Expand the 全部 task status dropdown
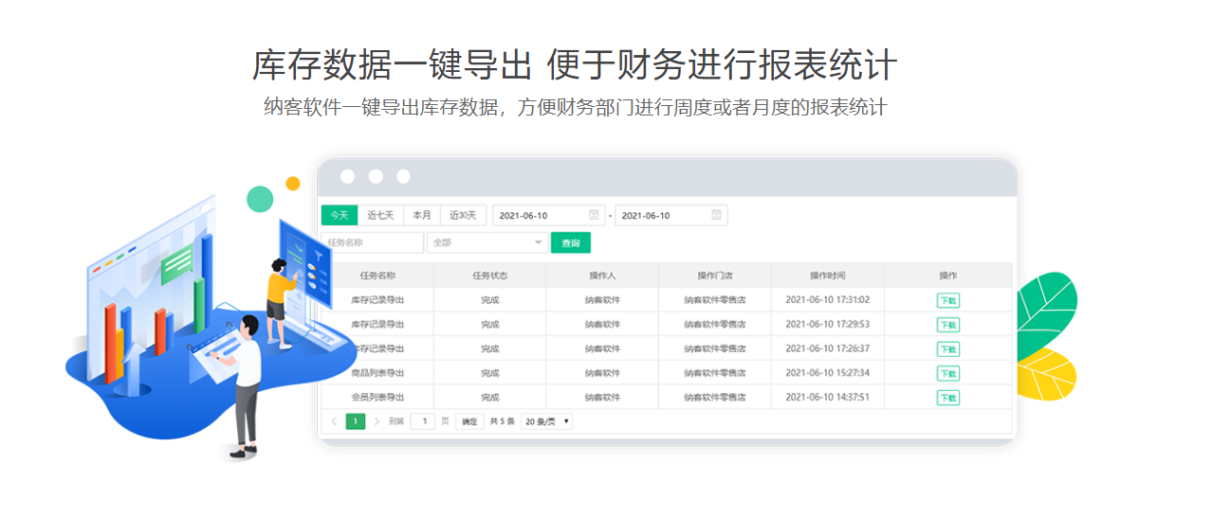 pyautogui.click(x=486, y=243)
